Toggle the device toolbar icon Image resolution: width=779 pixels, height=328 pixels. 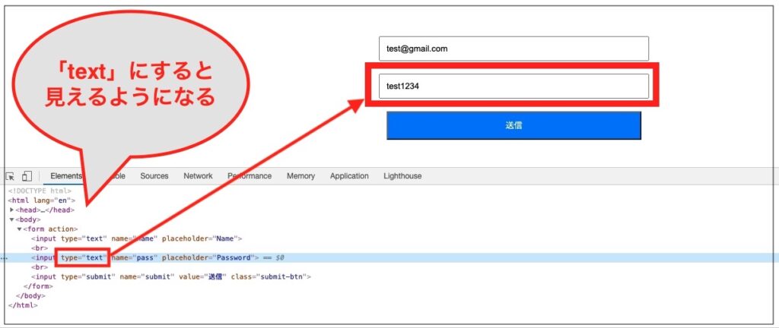pyautogui.click(x=27, y=176)
